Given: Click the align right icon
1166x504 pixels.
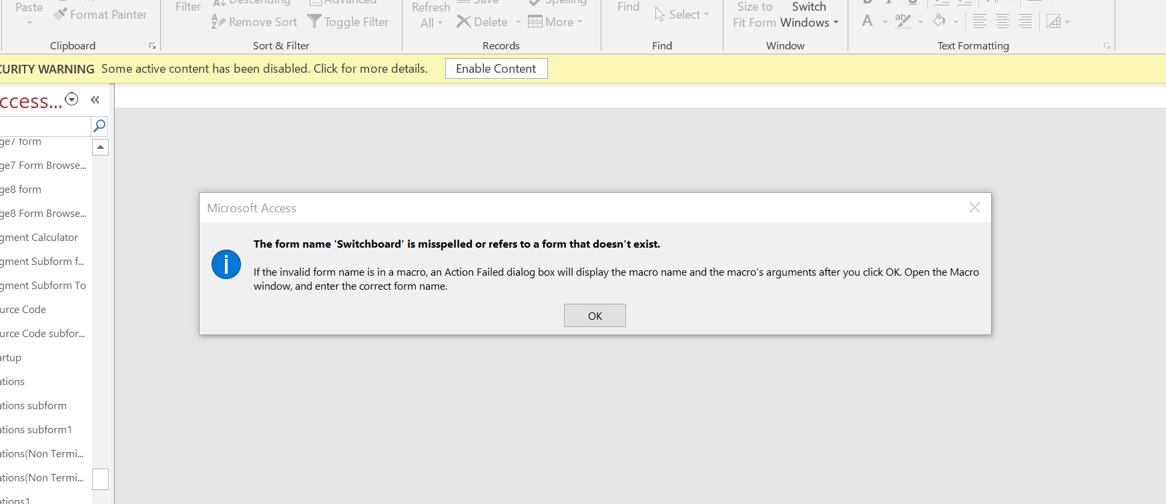Looking at the screenshot, I should (x=1025, y=21).
